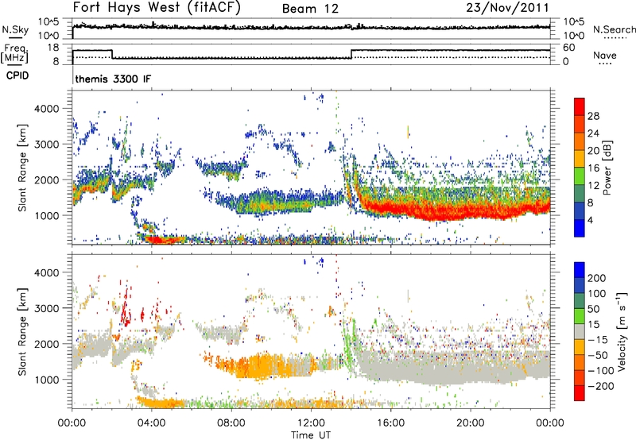Click the '200' tick on the velocity colorbar
Screen dimensions: 636x440
pos(597,278)
